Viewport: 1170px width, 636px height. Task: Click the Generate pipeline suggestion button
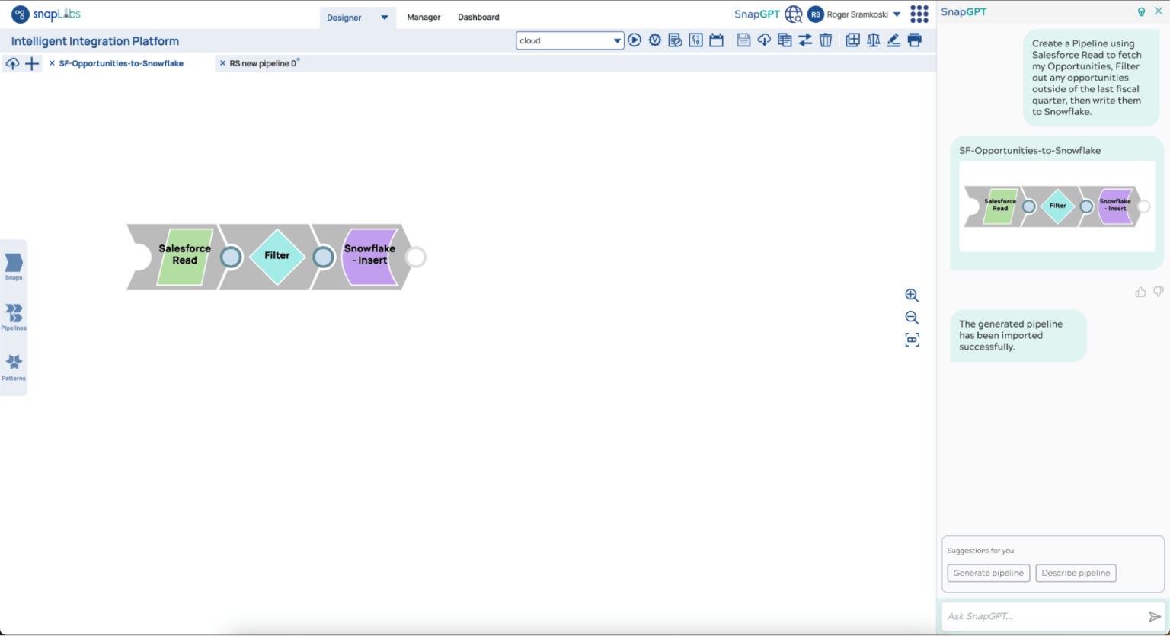point(988,573)
